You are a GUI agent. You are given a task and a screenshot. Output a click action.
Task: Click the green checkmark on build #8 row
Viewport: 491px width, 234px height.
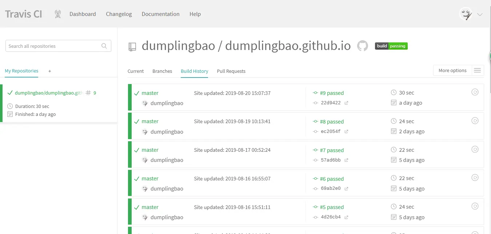pos(137,122)
